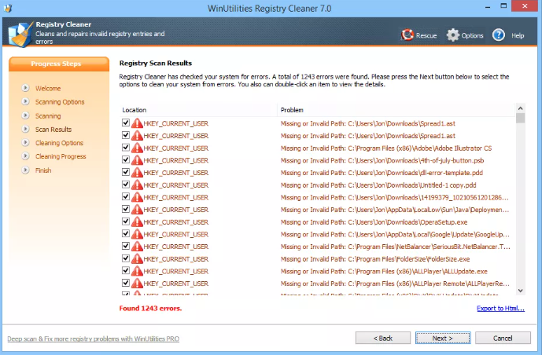The width and height of the screenshot is (542, 355).
Task: Click the Help question mark icon
Action: click(x=499, y=35)
